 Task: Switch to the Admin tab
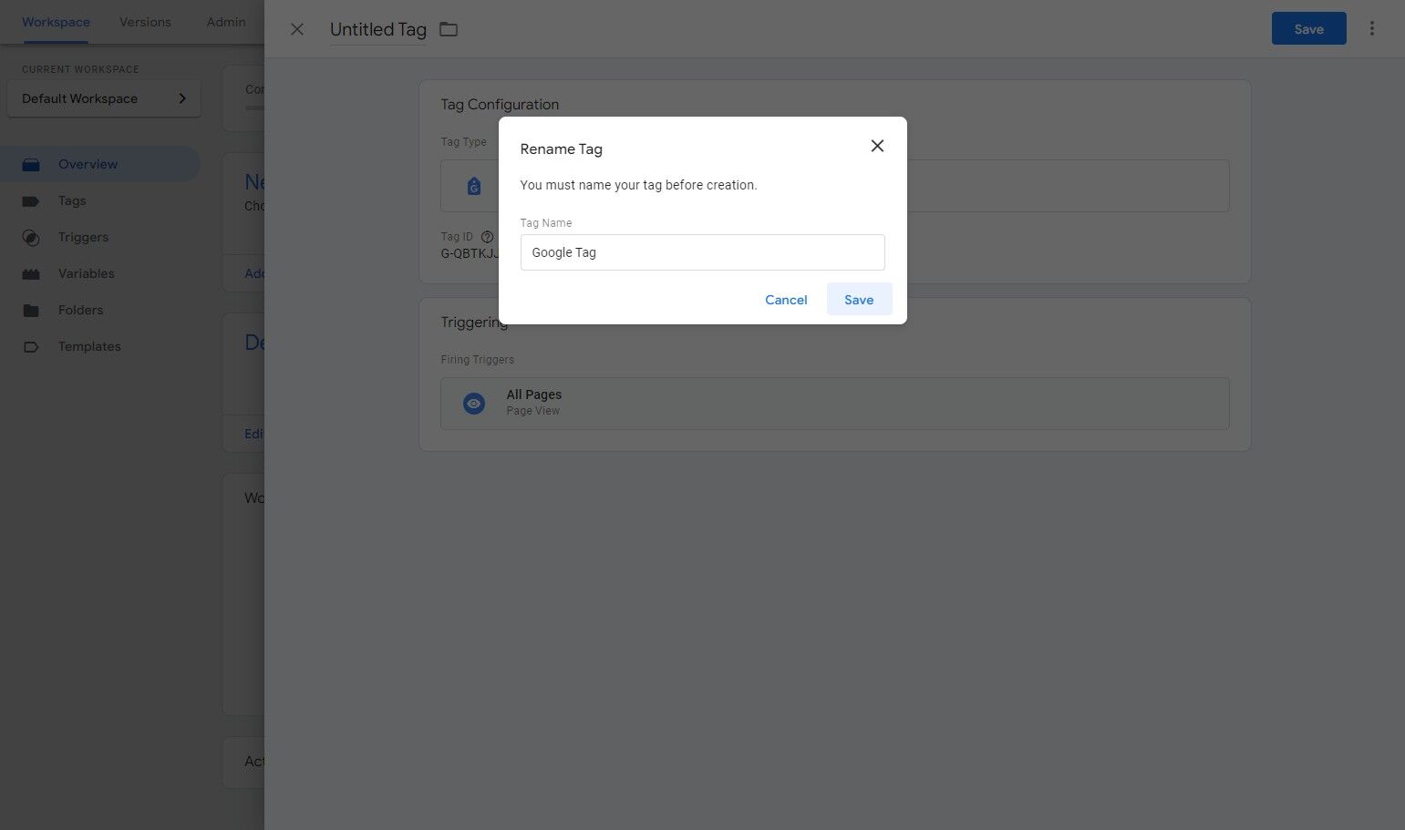click(226, 22)
